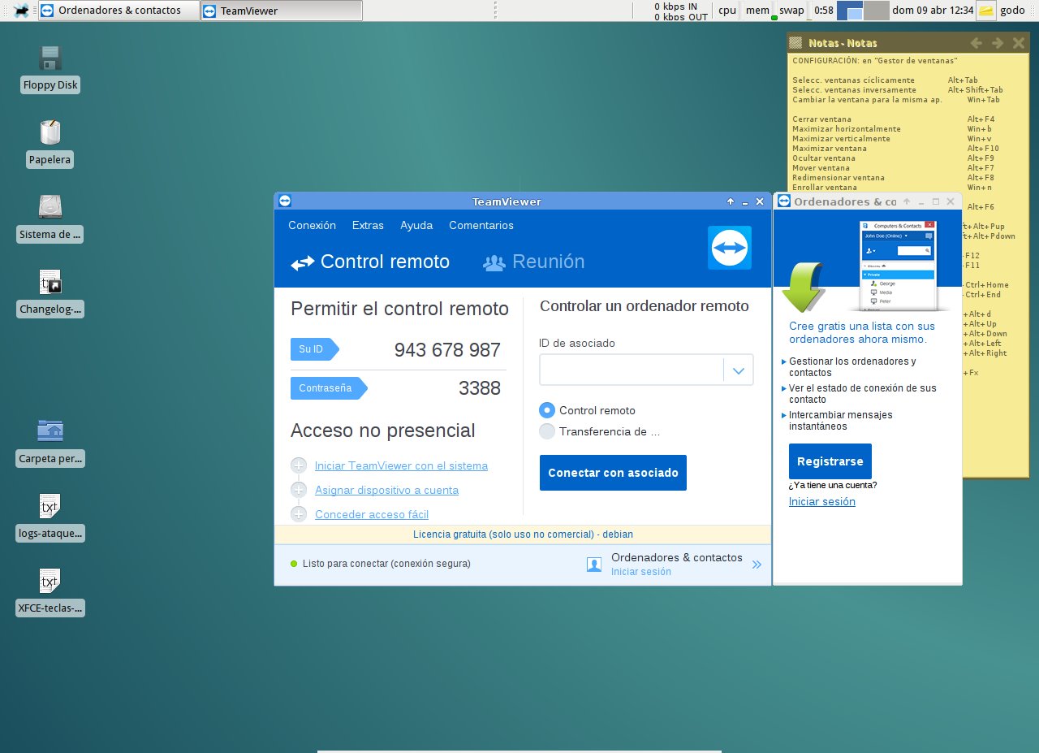Image resolution: width=1039 pixels, height=753 pixels.
Task: Switch to the Control remoto tab
Action: [370, 262]
